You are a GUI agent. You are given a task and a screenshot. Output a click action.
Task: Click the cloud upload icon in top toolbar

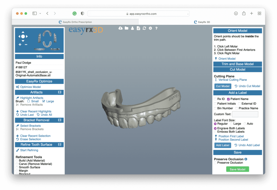pos(120,28)
